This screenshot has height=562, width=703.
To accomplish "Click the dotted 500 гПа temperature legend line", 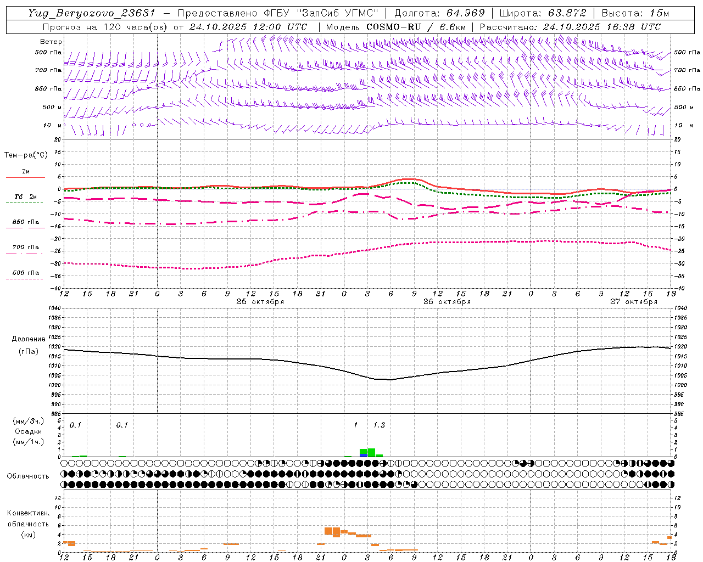I will click(x=25, y=279).
